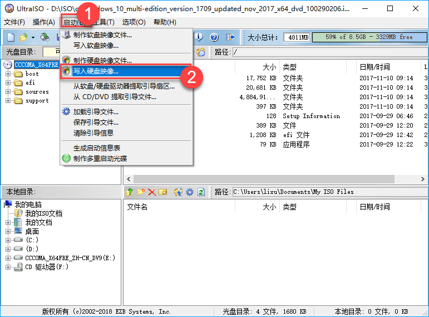
Task: Open the dropdown arrow beside Open icon
Action: pos(33,37)
